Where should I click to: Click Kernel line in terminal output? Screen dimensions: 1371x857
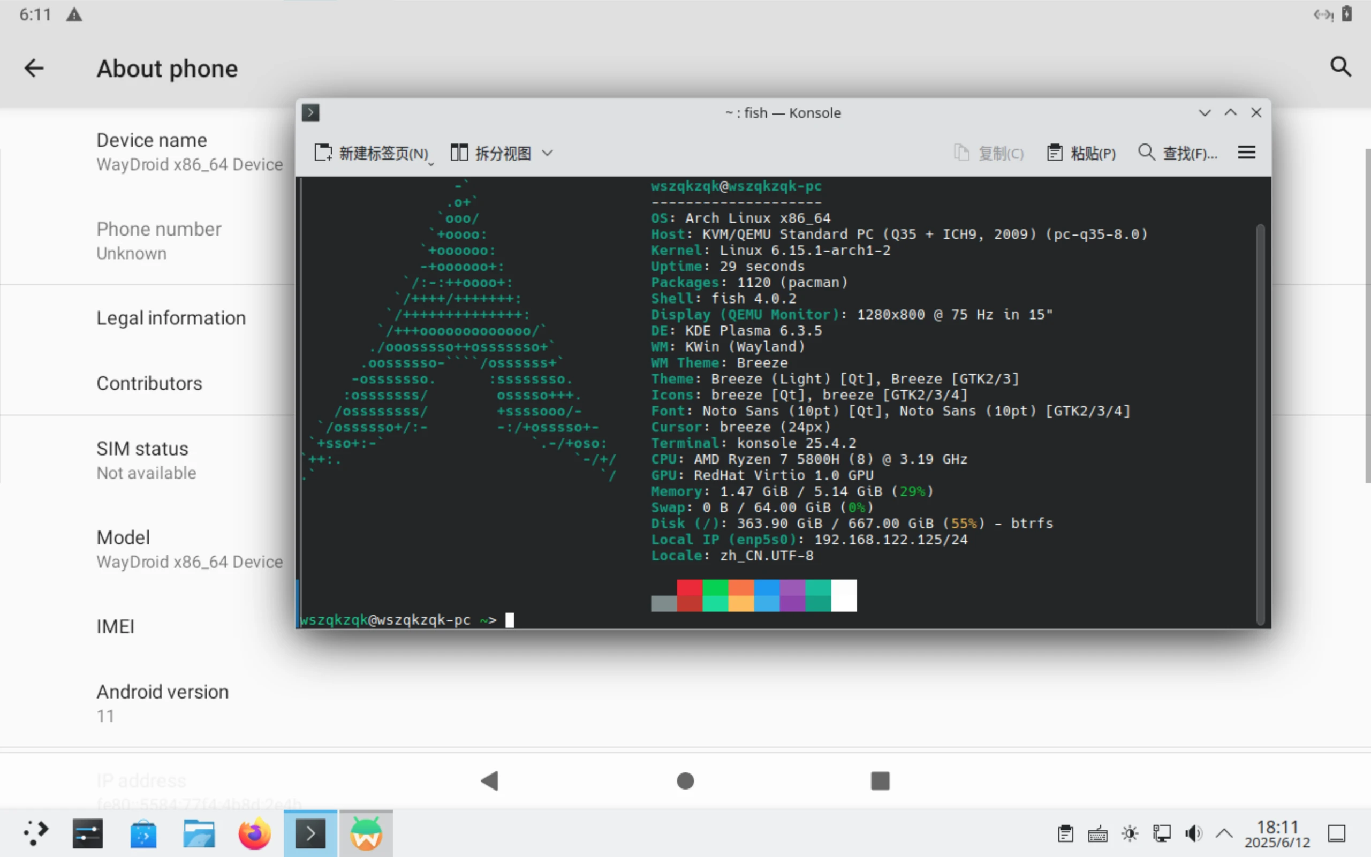(770, 250)
